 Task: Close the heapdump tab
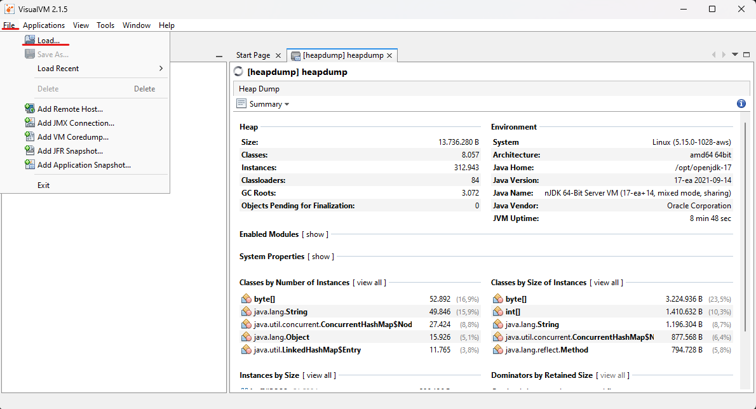[x=390, y=56]
